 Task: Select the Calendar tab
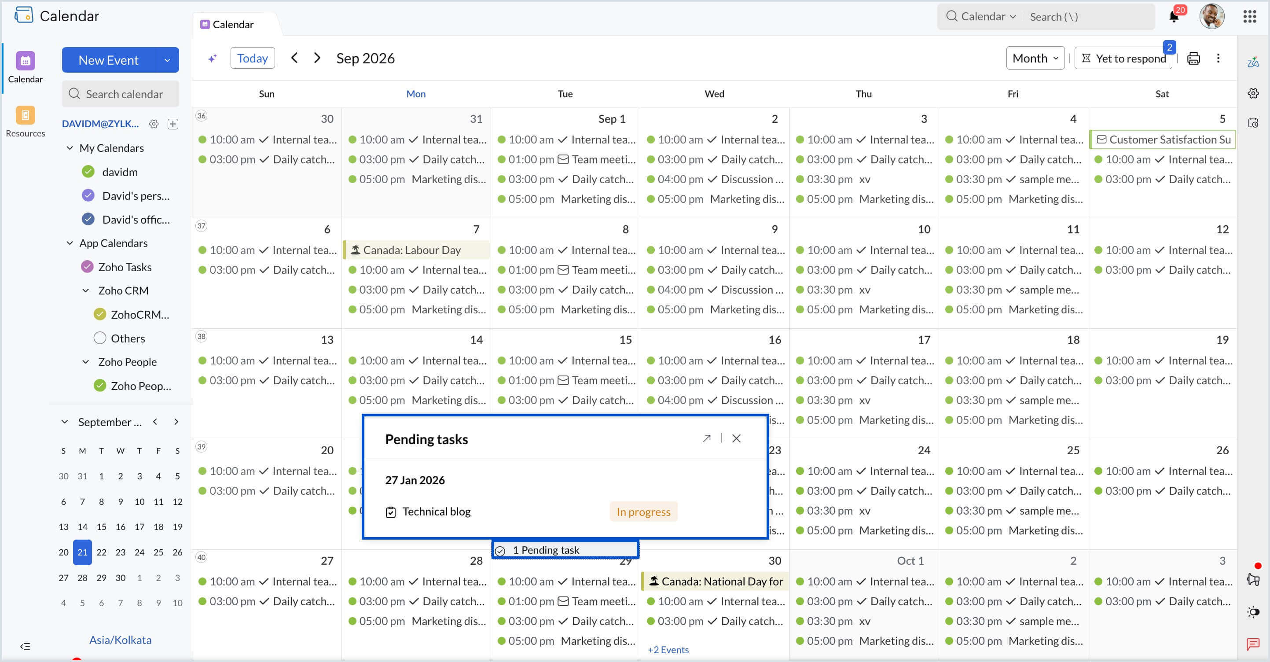pos(227,25)
